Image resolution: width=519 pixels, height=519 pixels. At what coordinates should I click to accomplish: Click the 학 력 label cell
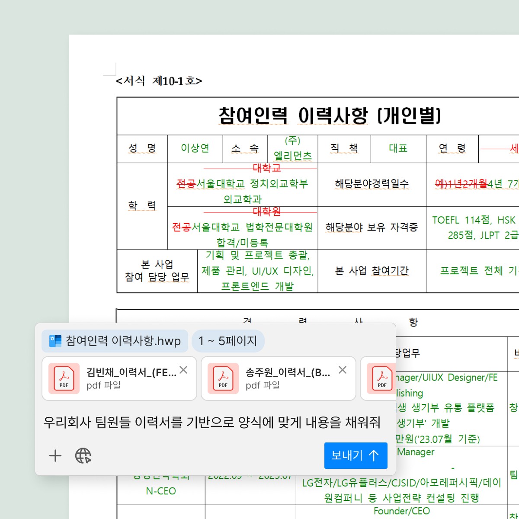click(142, 205)
